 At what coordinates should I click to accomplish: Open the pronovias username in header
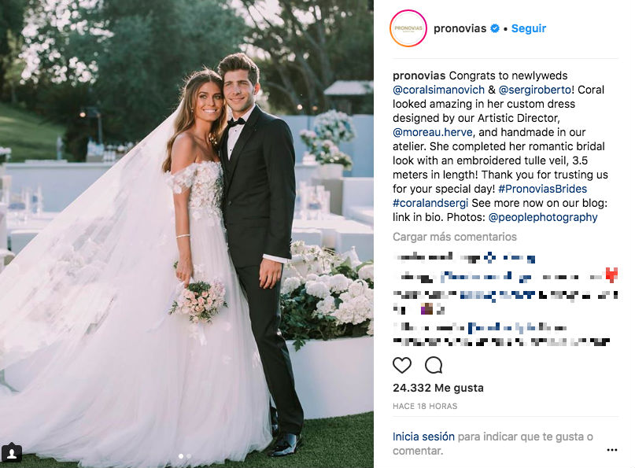(x=460, y=28)
